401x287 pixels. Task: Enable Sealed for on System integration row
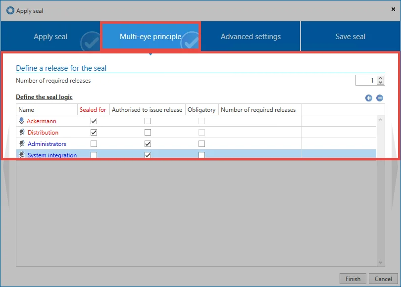(94, 155)
